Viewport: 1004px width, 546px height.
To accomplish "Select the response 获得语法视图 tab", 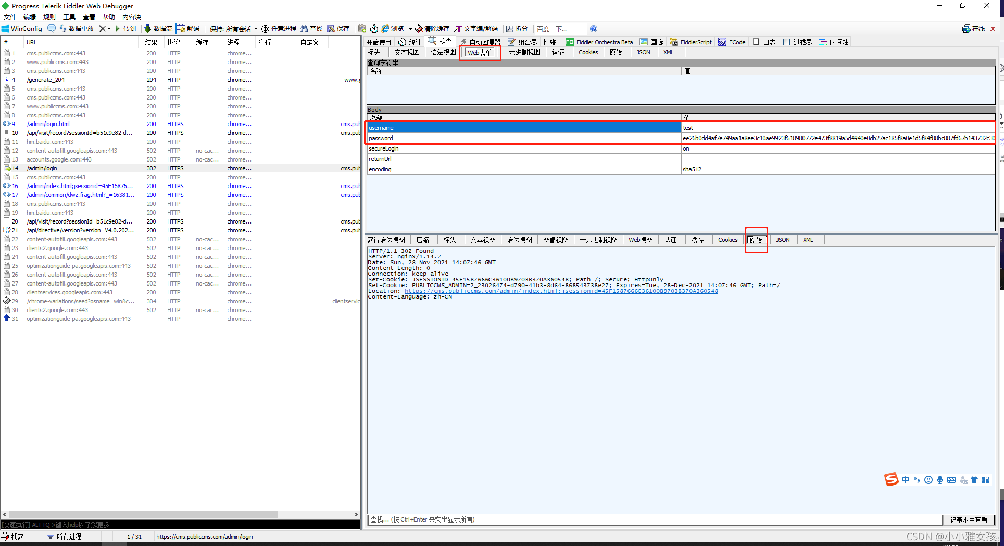I will [386, 240].
